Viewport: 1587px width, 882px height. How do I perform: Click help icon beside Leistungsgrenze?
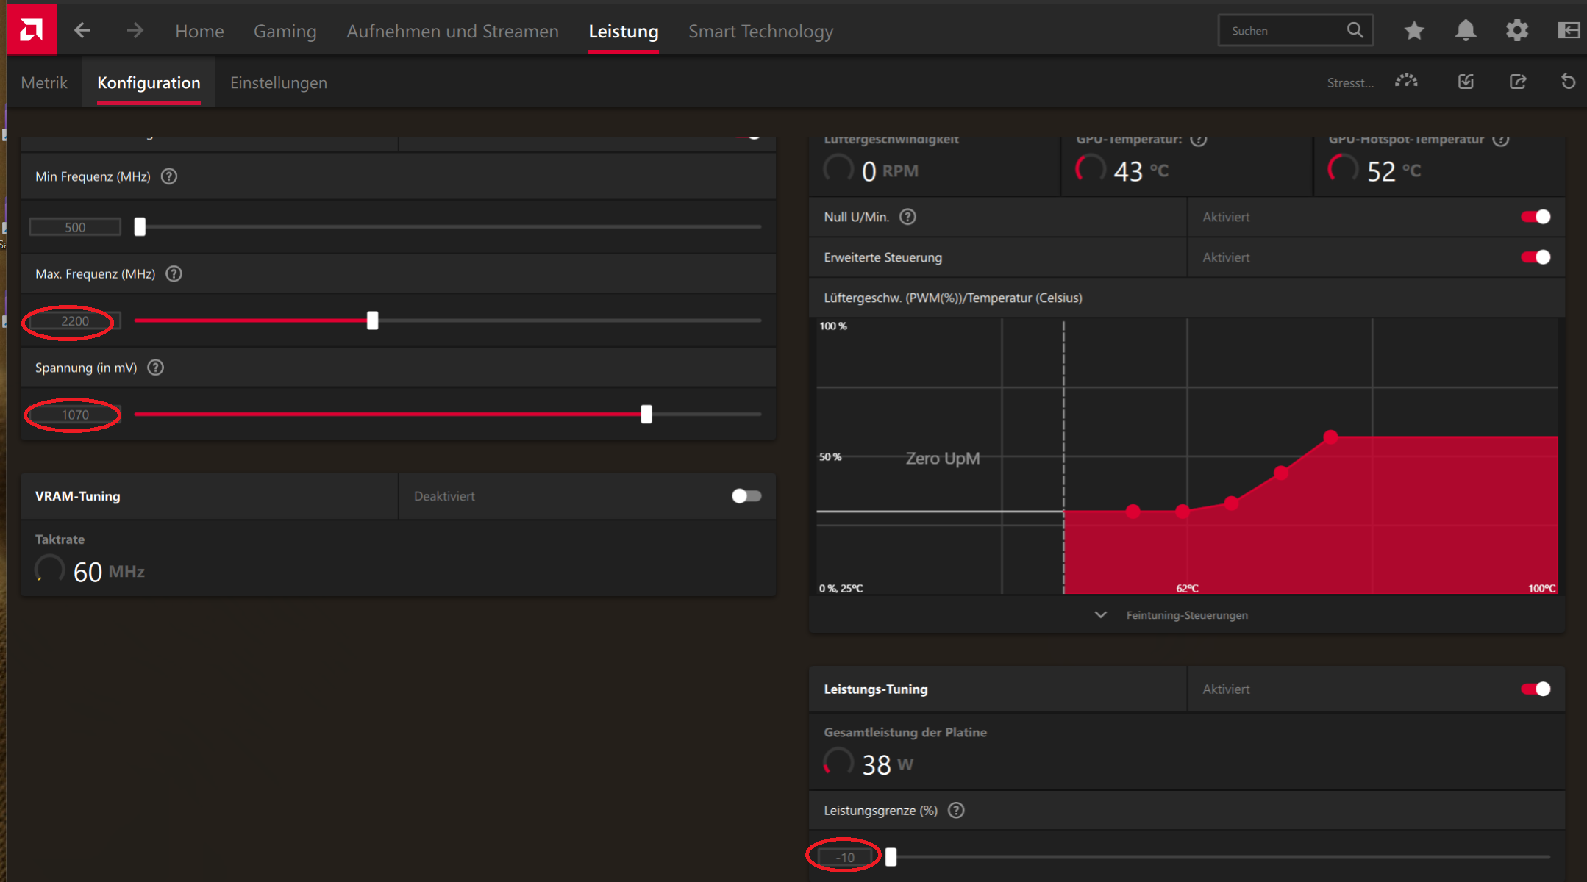pos(956,810)
